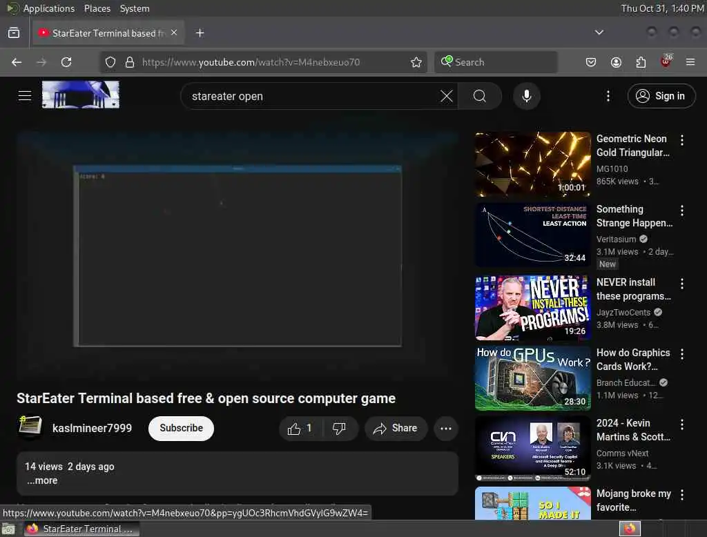Open the YouTube hamburger guide menu
The image size is (707, 537).
coord(25,95)
